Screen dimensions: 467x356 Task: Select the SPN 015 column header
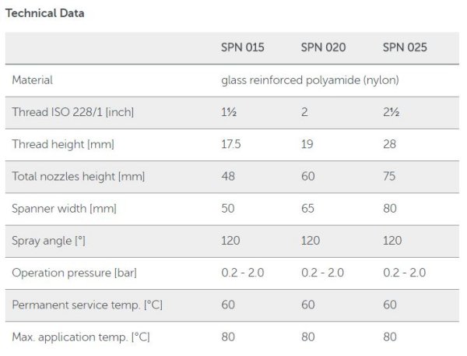pyautogui.click(x=243, y=48)
